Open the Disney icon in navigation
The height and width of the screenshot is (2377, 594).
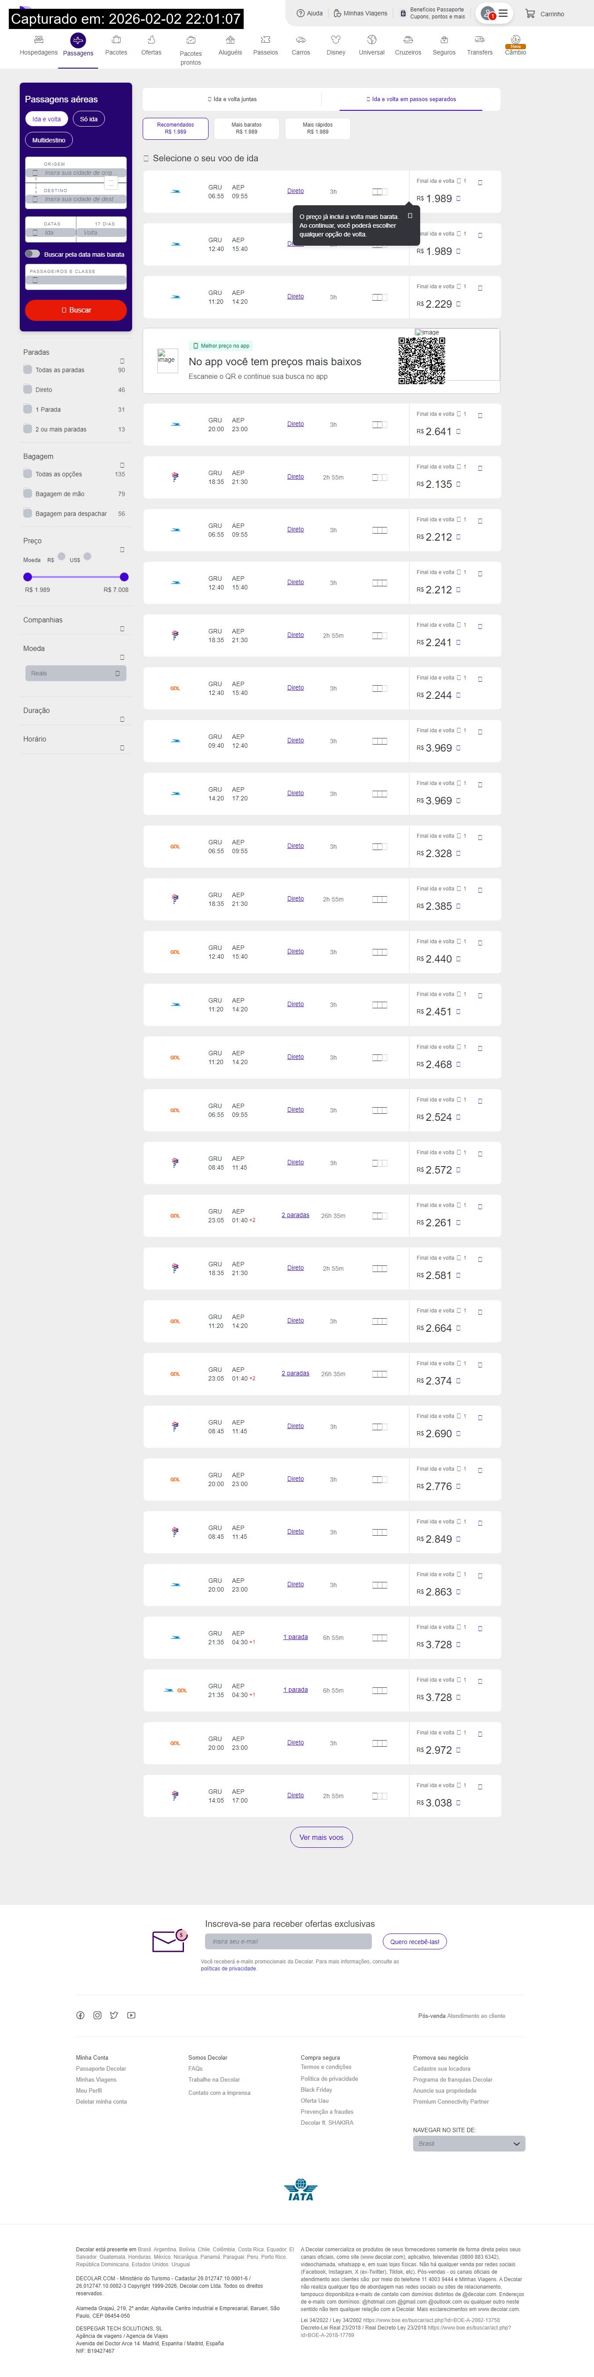(x=336, y=40)
